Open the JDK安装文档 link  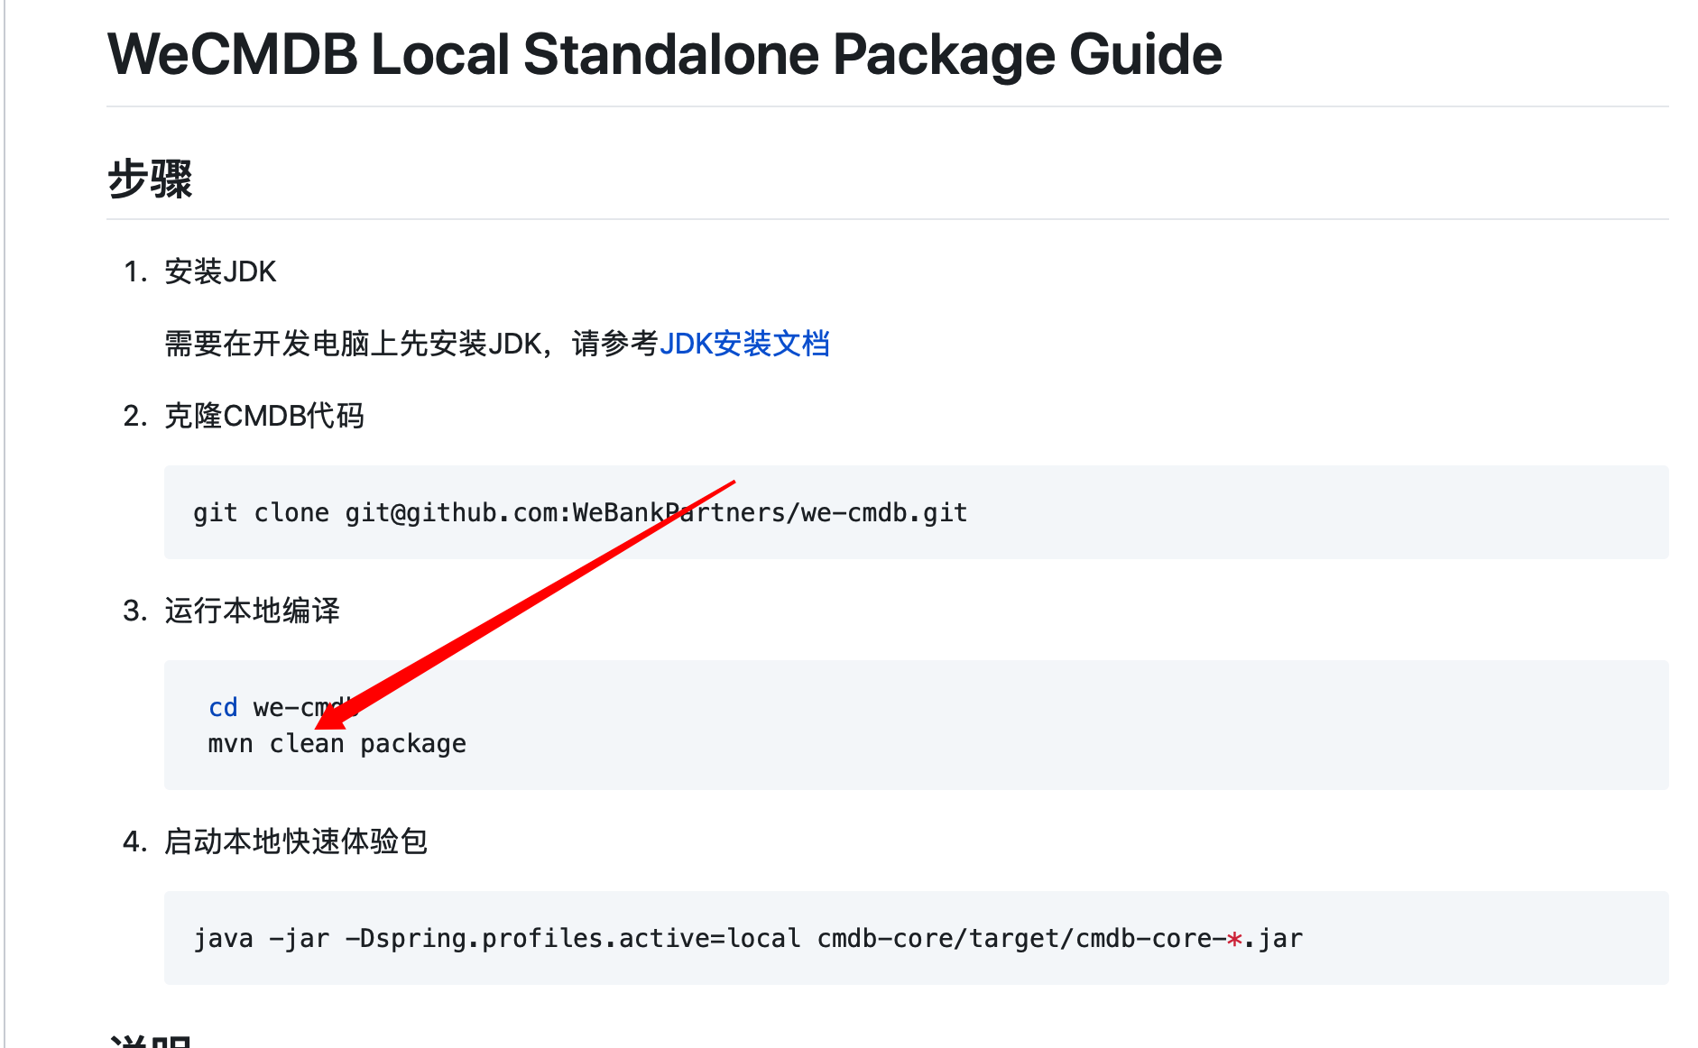coord(746,345)
